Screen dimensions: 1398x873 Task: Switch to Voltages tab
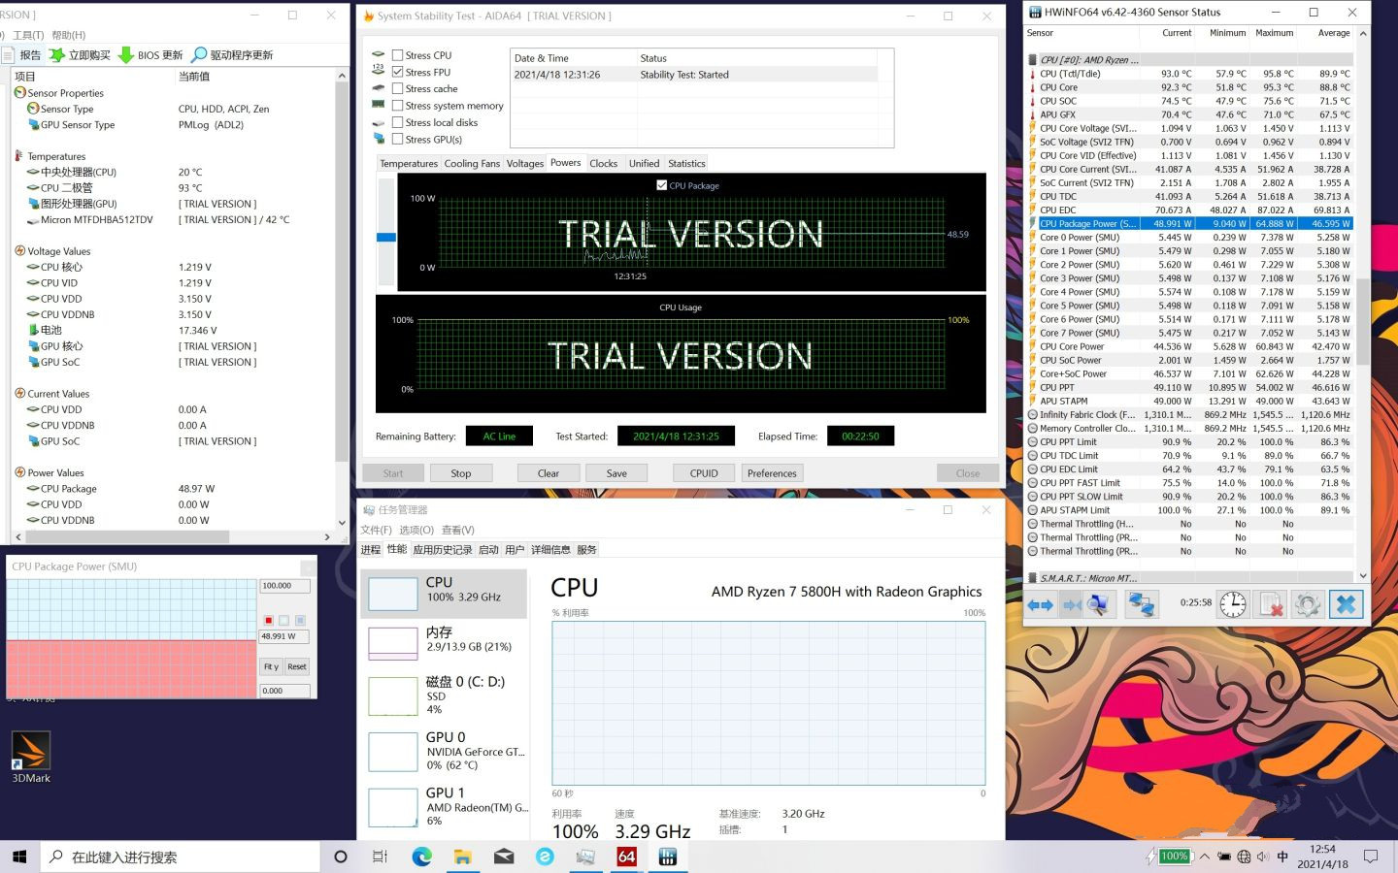point(525,163)
